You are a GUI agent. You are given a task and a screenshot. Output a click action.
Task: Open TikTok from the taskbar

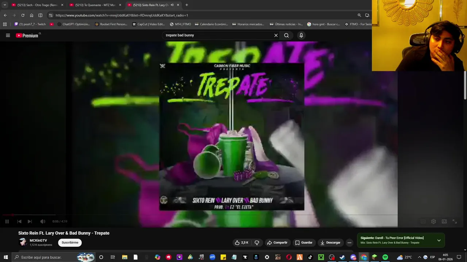pyautogui.click(x=310, y=257)
